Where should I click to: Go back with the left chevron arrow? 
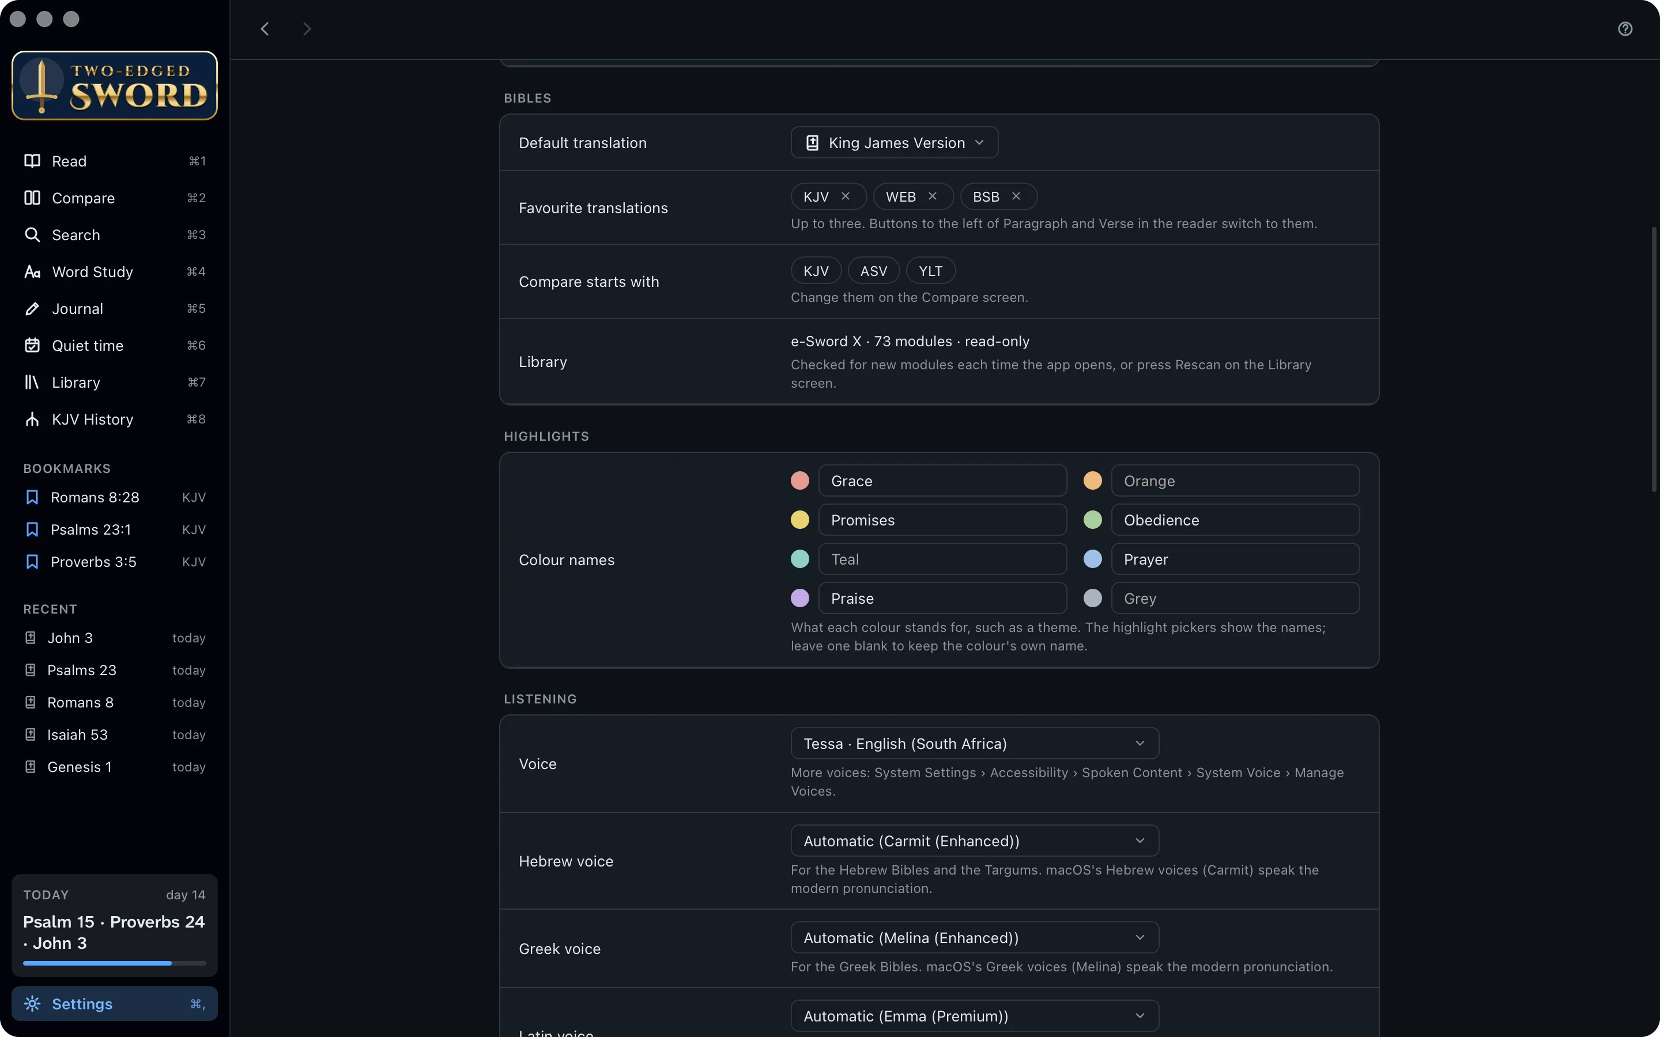coord(265,29)
